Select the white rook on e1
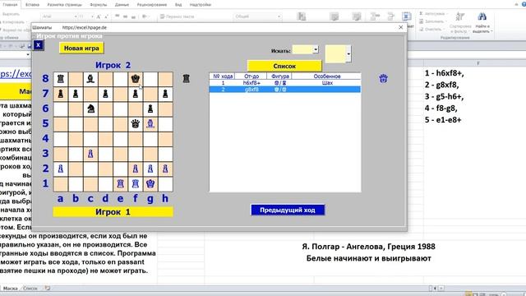 pos(120,183)
